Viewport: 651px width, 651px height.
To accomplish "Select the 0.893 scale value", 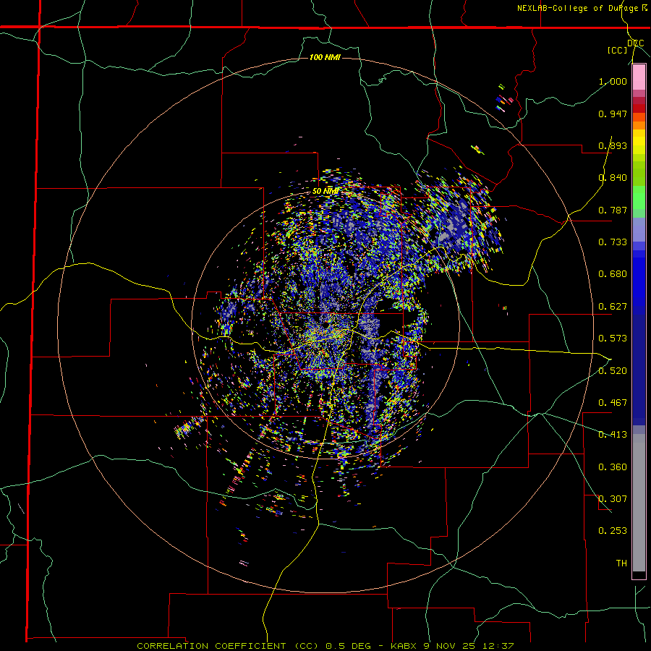I will click(613, 145).
